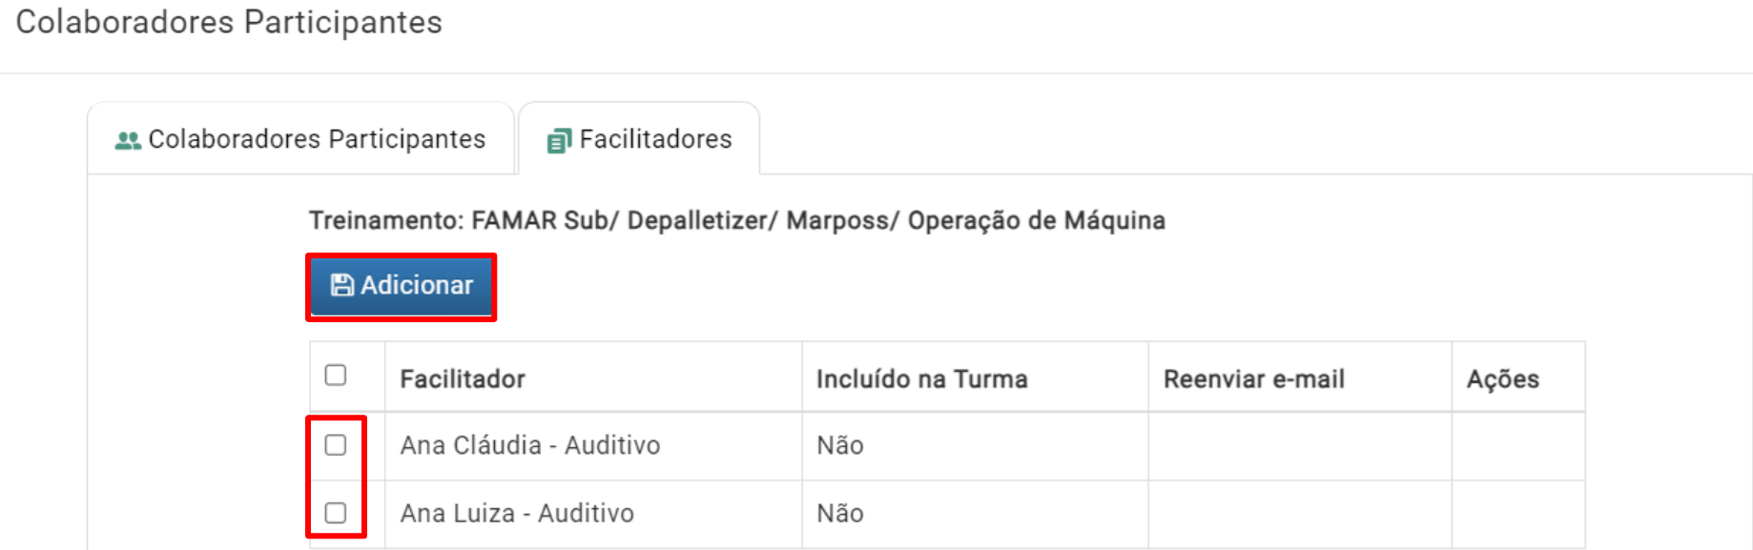
Task: Click the Ações column header
Action: (x=1503, y=379)
